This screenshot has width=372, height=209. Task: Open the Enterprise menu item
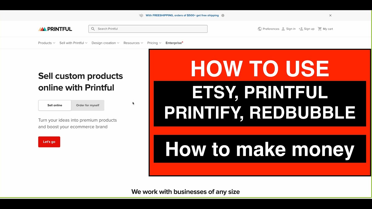click(x=174, y=43)
